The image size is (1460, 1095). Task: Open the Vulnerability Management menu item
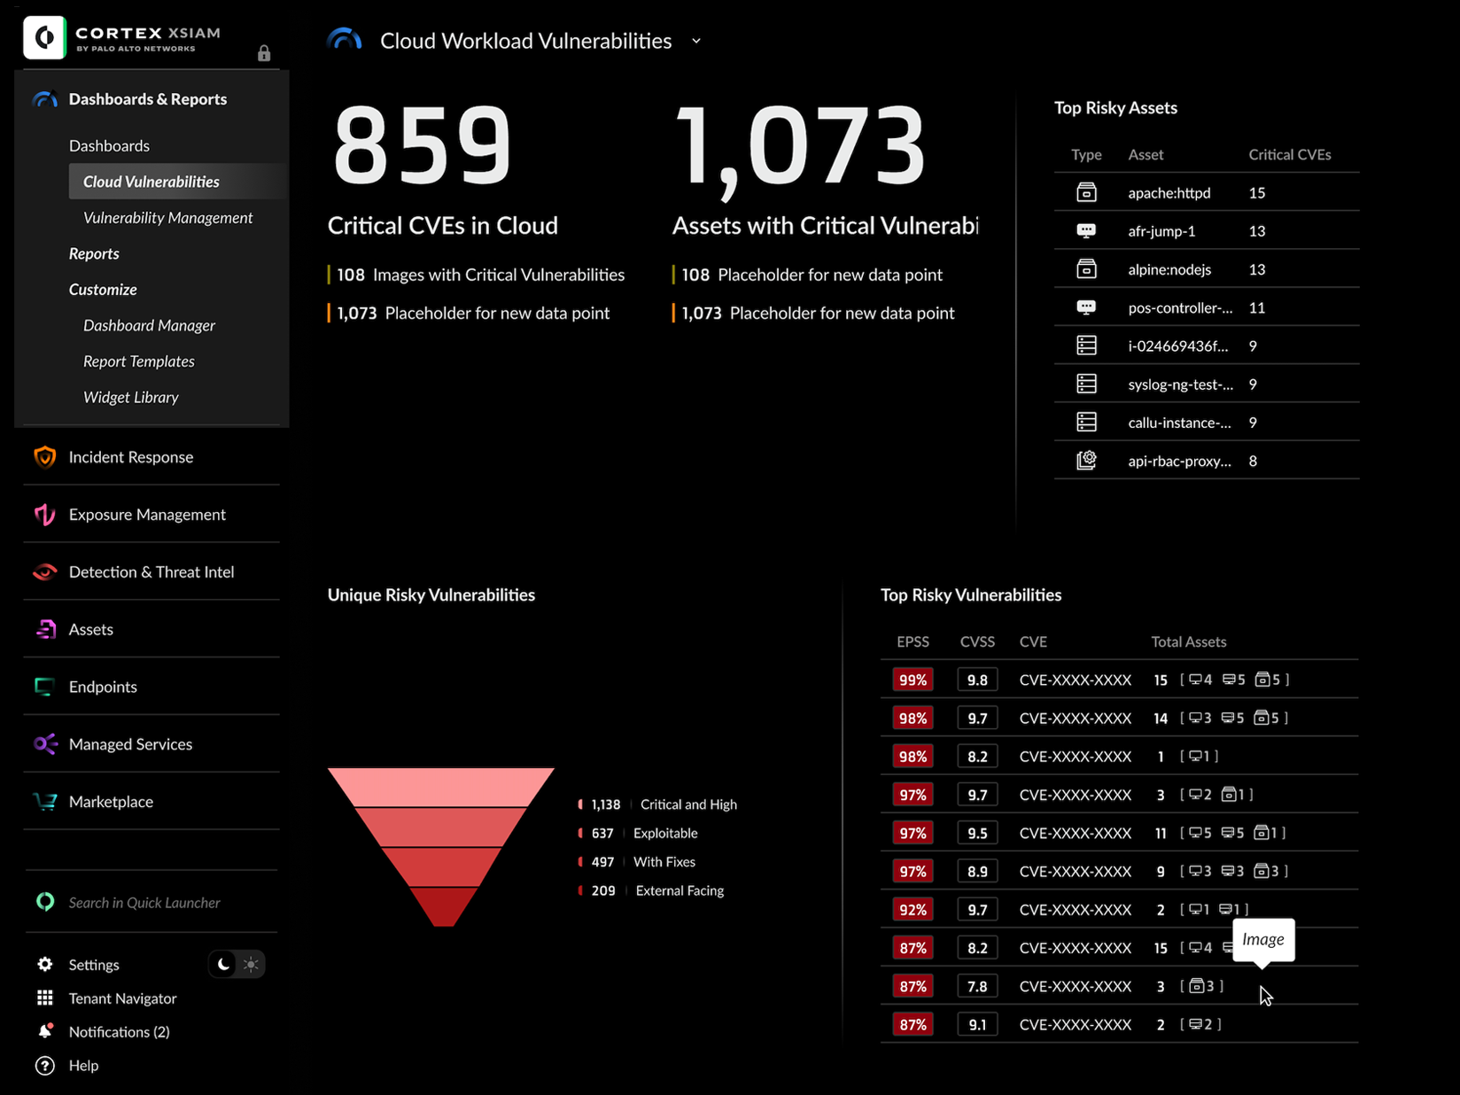coord(167,217)
